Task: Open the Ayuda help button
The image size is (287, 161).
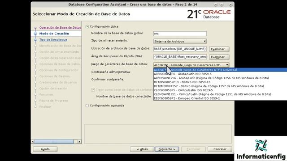Action: pyautogui.click(x=45, y=149)
